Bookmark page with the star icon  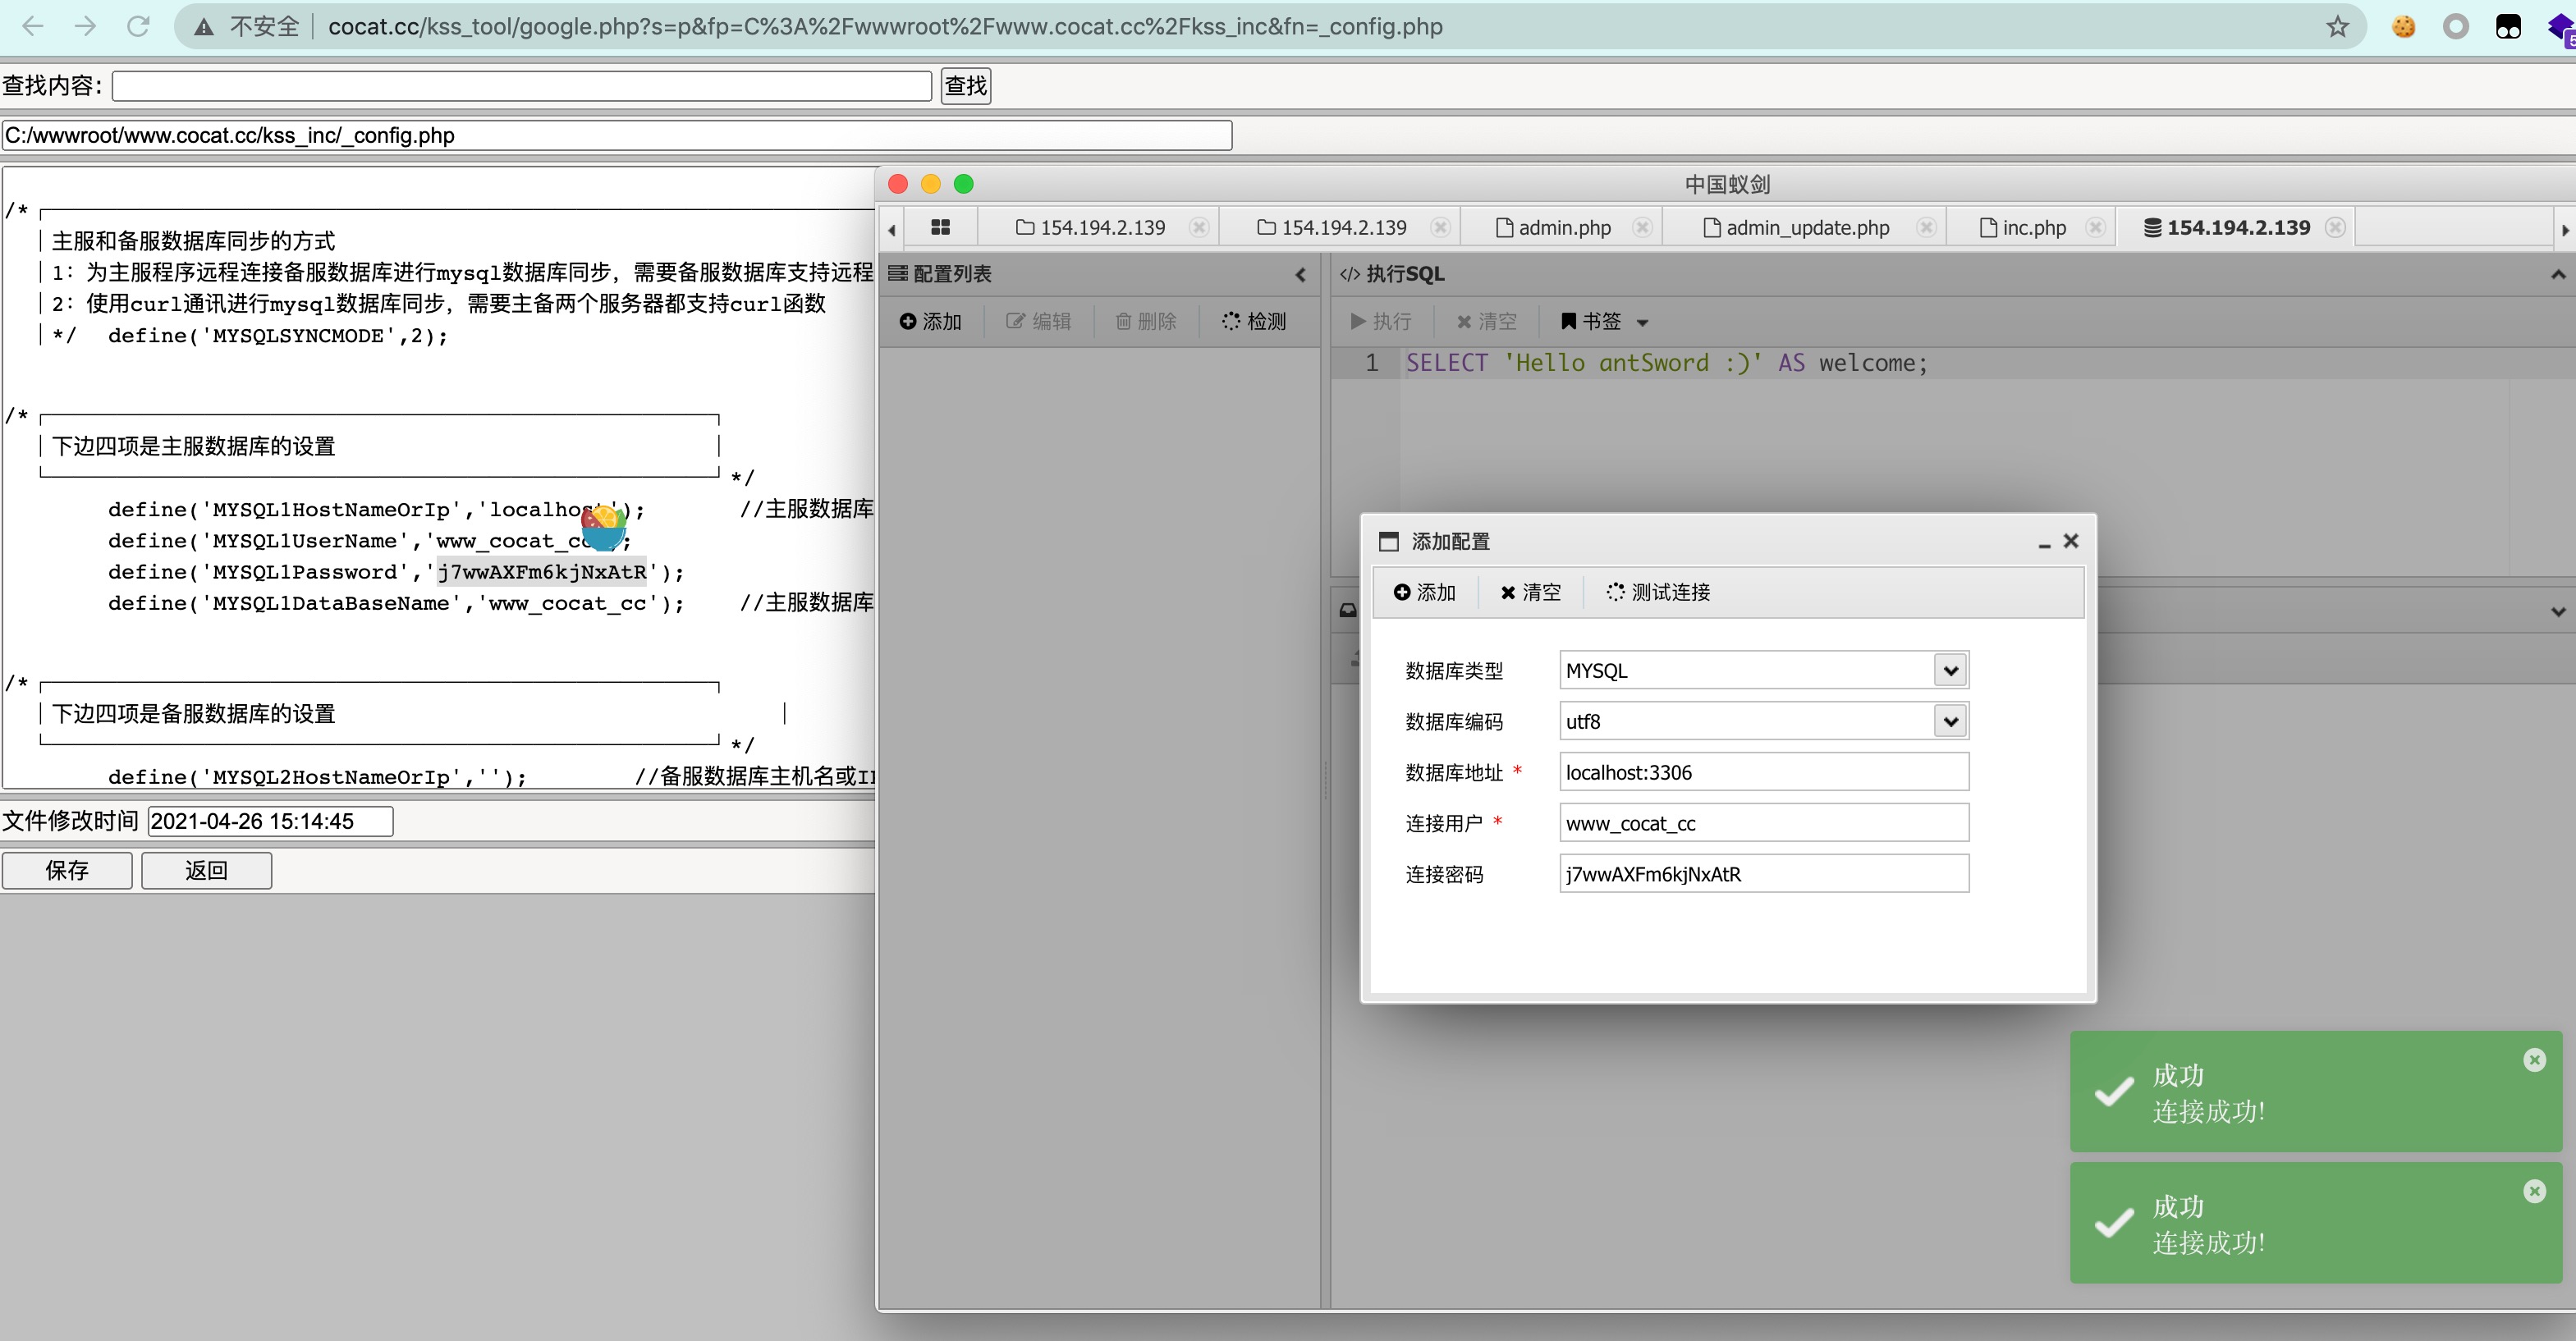(x=2337, y=26)
